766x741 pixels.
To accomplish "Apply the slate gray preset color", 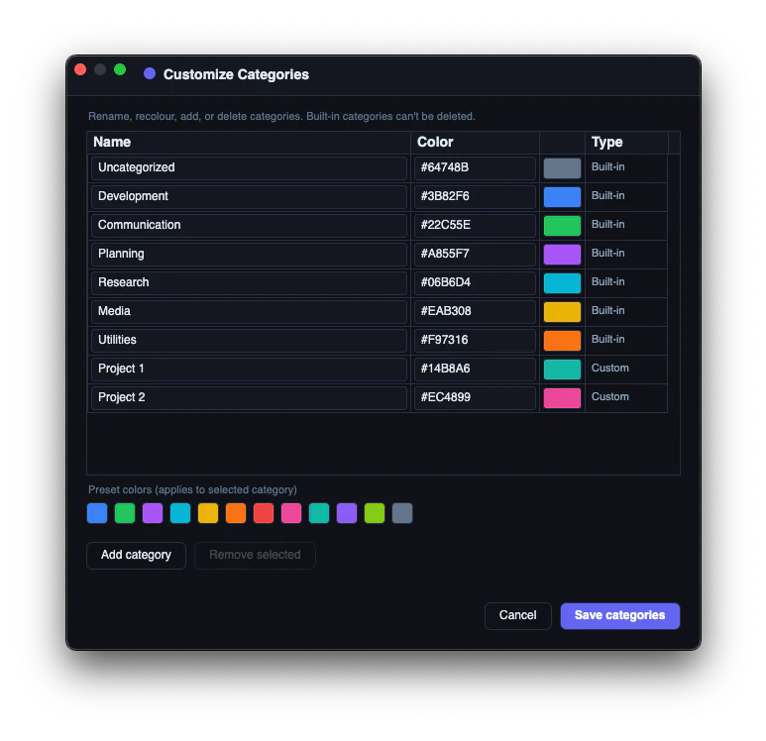I will point(402,513).
